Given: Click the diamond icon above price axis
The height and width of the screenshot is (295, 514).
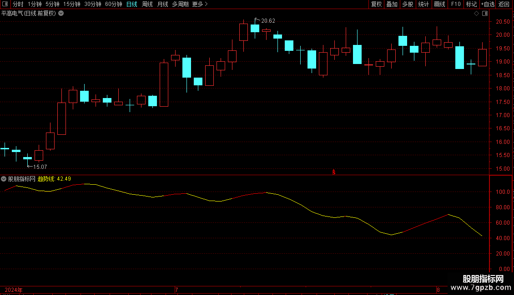Looking at the screenshot, I should pos(477,14).
